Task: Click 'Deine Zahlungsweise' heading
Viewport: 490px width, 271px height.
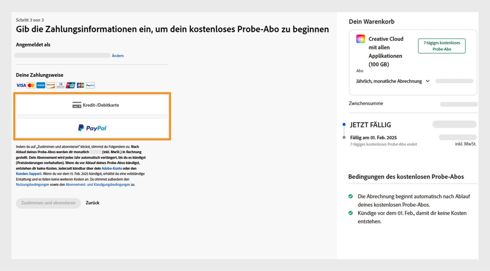Action: pos(40,75)
